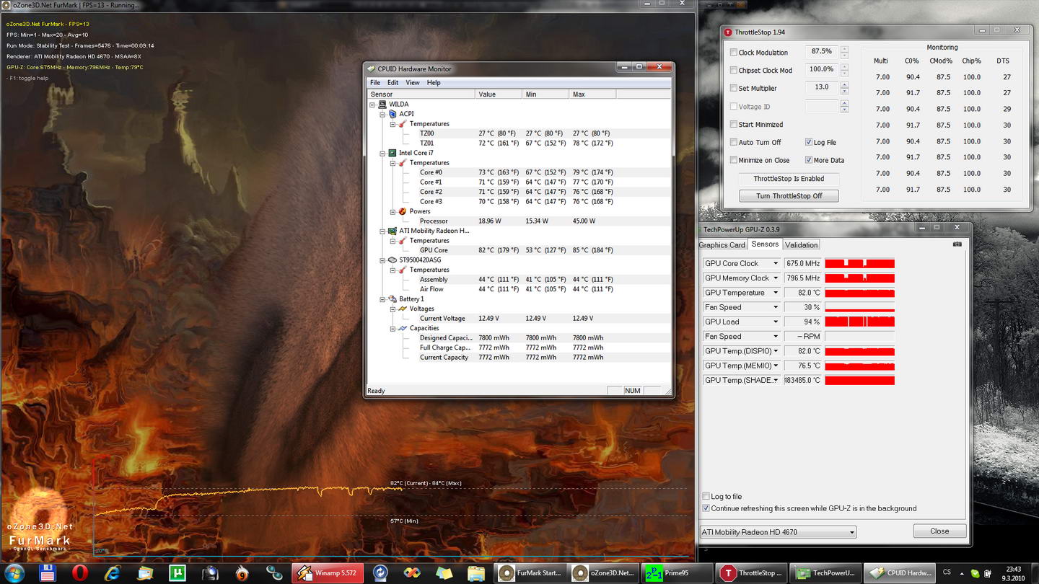This screenshot has height=584, width=1039.
Task: Click the Battery 1 icon in the tree
Action: (393, 299)
